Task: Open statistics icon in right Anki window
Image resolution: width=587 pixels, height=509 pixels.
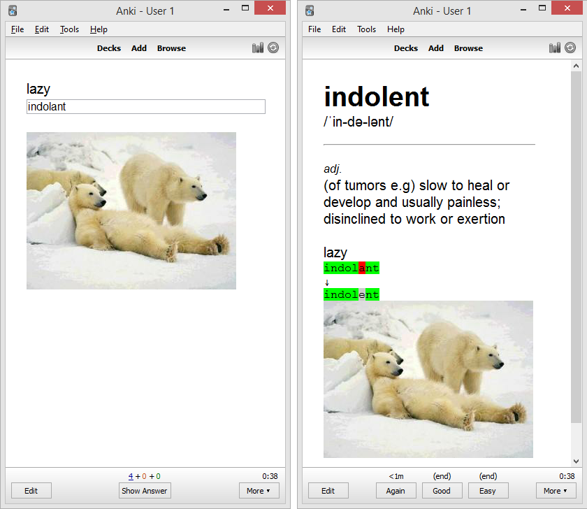Action: (555, 48)
